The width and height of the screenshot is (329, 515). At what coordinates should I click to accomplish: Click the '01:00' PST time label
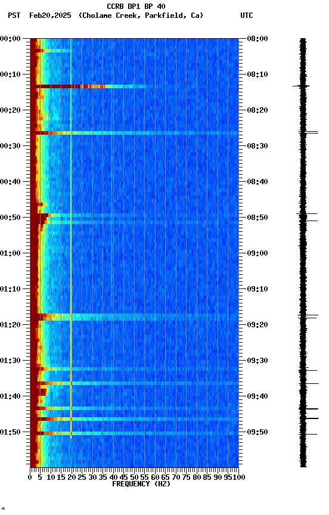[10, 253]
